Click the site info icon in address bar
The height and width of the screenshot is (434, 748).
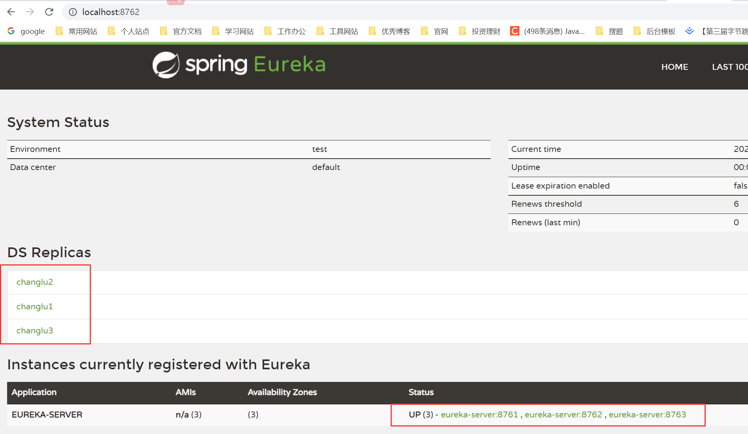coord(73,12)
